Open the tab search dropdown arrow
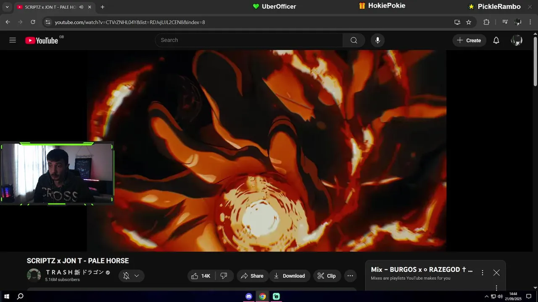538x302 pixels. (x=7, y=7)
